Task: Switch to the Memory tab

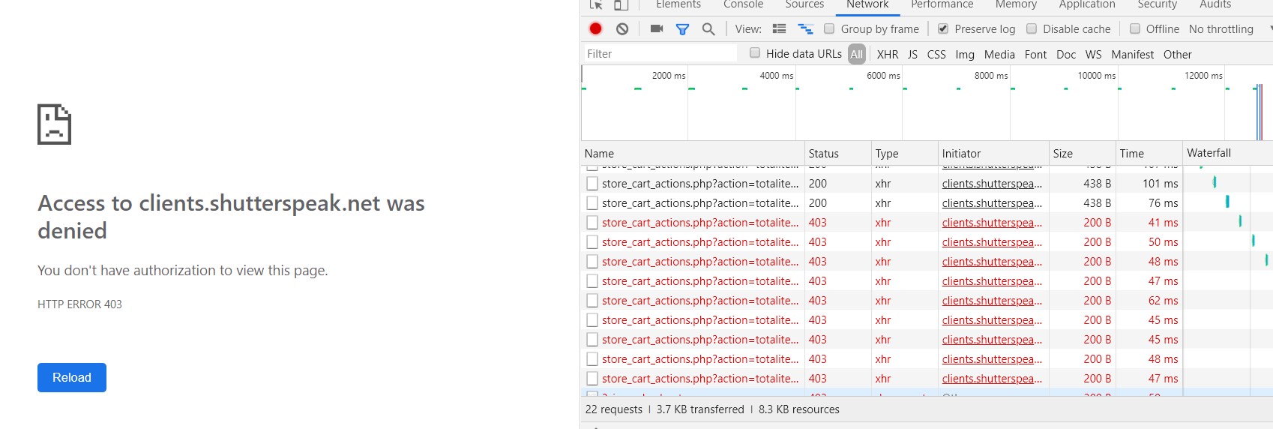Action: (x=1016, y=4)
